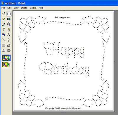This screenshot has height=115, width=118.
Task: Choose the Rounded Rectangle tool
Action: click(x=9, y=51)
